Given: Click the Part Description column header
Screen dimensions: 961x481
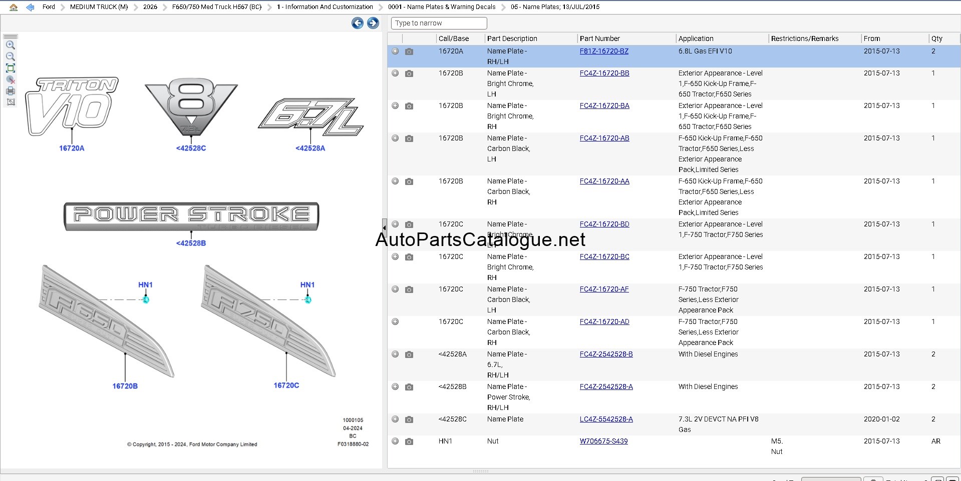Looking at the screenshot, I should click(512, 38).
